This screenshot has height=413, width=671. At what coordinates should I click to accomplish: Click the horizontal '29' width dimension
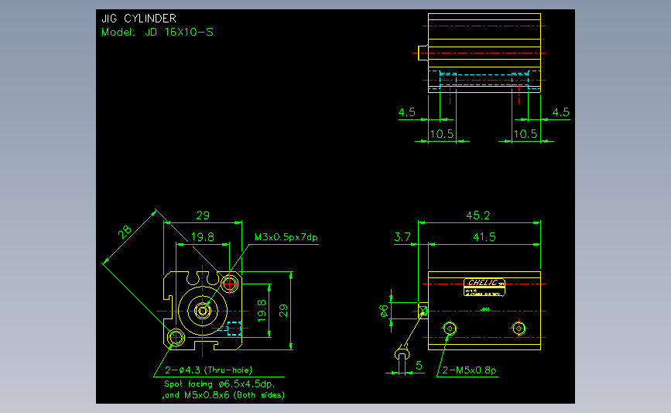coord(203,215)
